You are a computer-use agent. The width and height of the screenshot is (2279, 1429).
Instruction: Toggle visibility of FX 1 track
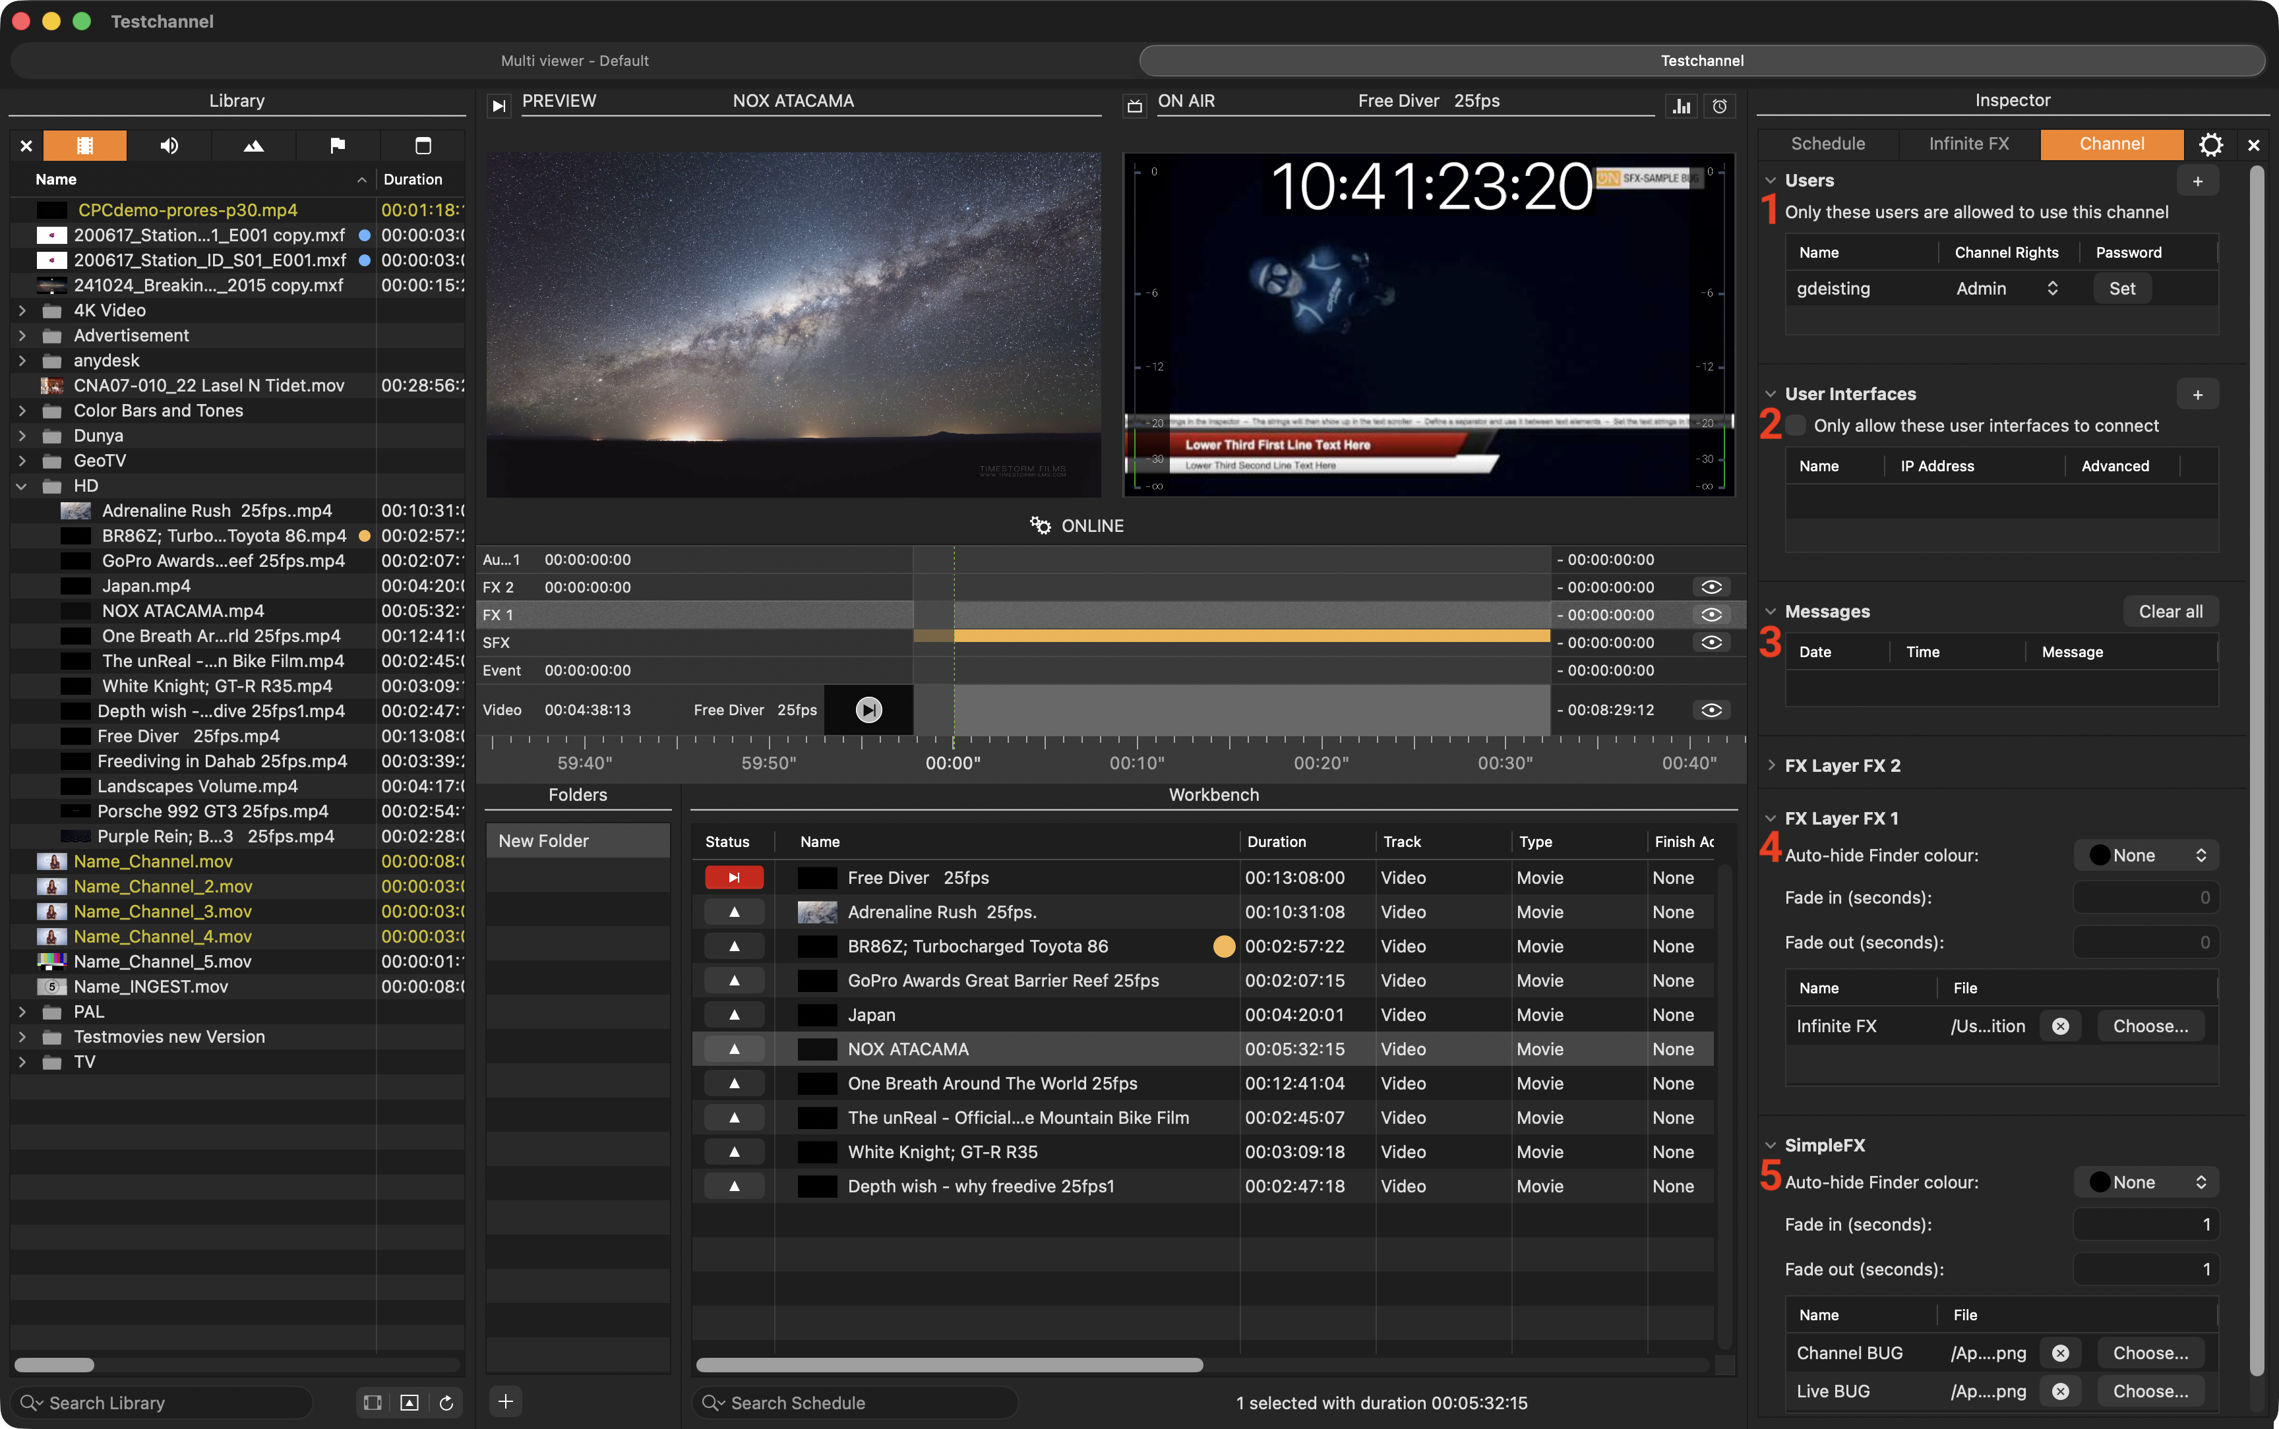(1711, 614)
